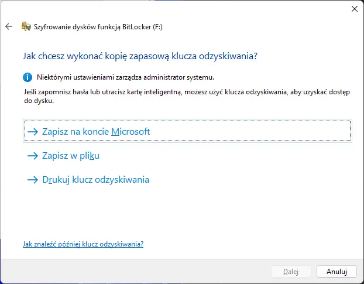Choose Drukuj klucz odzyskiwania

(x=187, y=180)
